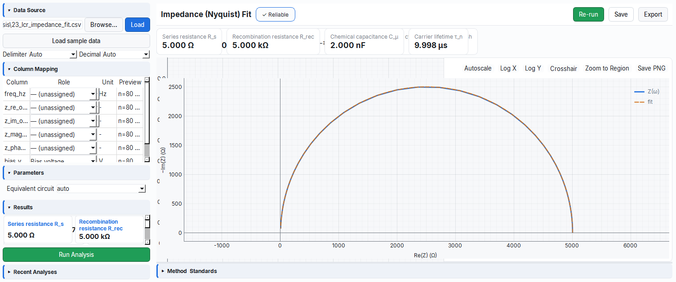Open role dropdown for z_im_o row
Viewport: 676px width, 282px height.
coord(63,121)
